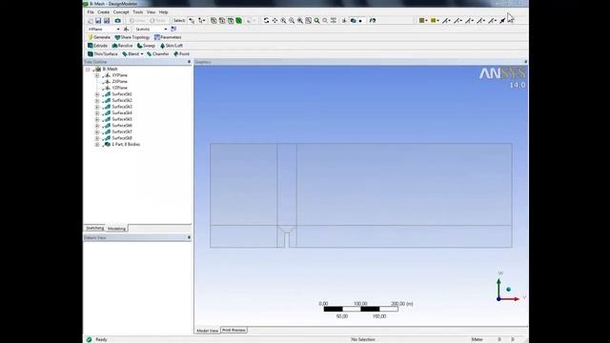Screen dimensions: 610x343
Task: Click the green Y axis on triad
Action: click(498, 288)
